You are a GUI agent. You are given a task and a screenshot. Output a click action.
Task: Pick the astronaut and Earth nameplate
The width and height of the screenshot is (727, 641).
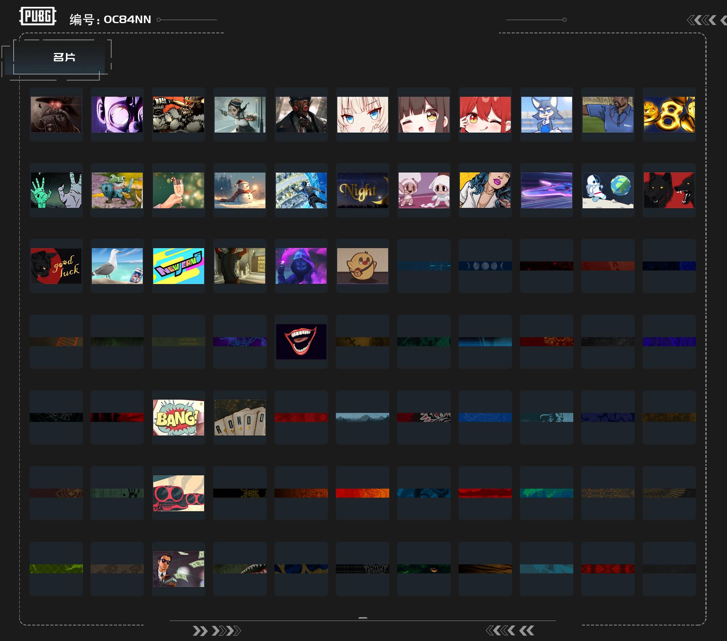[608, 190]
